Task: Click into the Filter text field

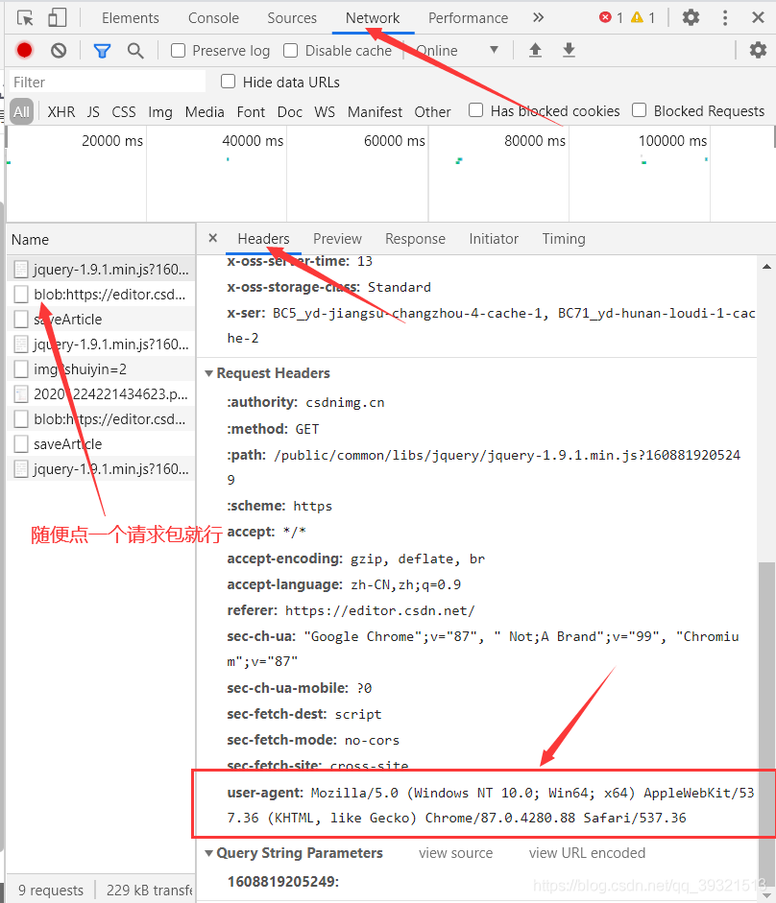Action: tap(108, 82)
